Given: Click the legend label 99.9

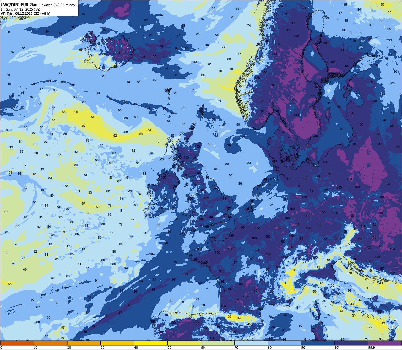Looking at the screenshot, I should [x=372, y=347].
